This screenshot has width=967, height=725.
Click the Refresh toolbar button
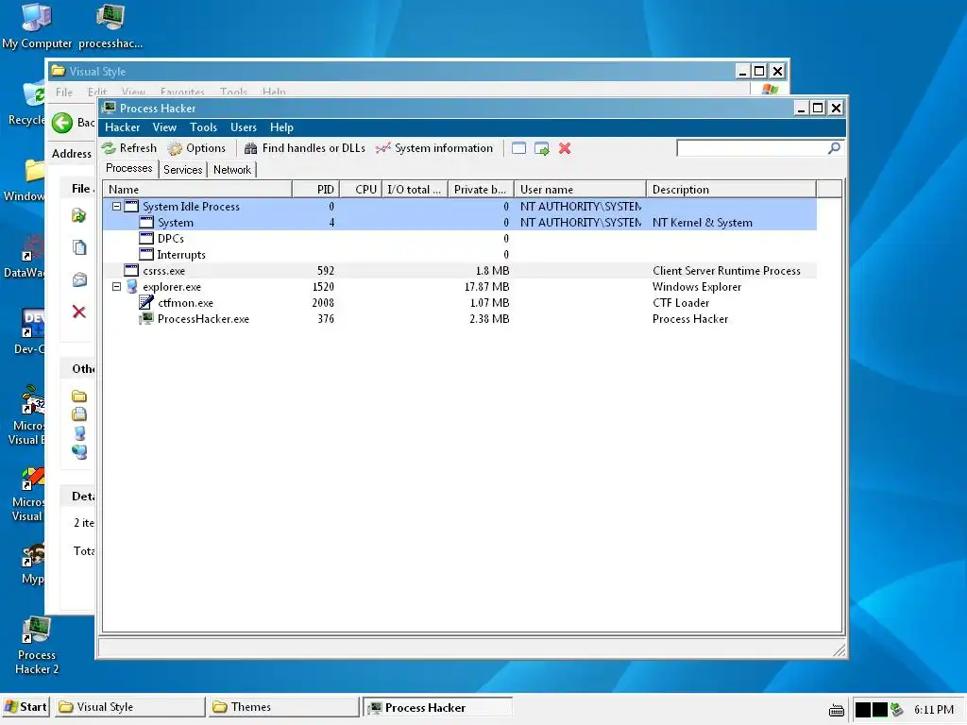tap(129, 148)
